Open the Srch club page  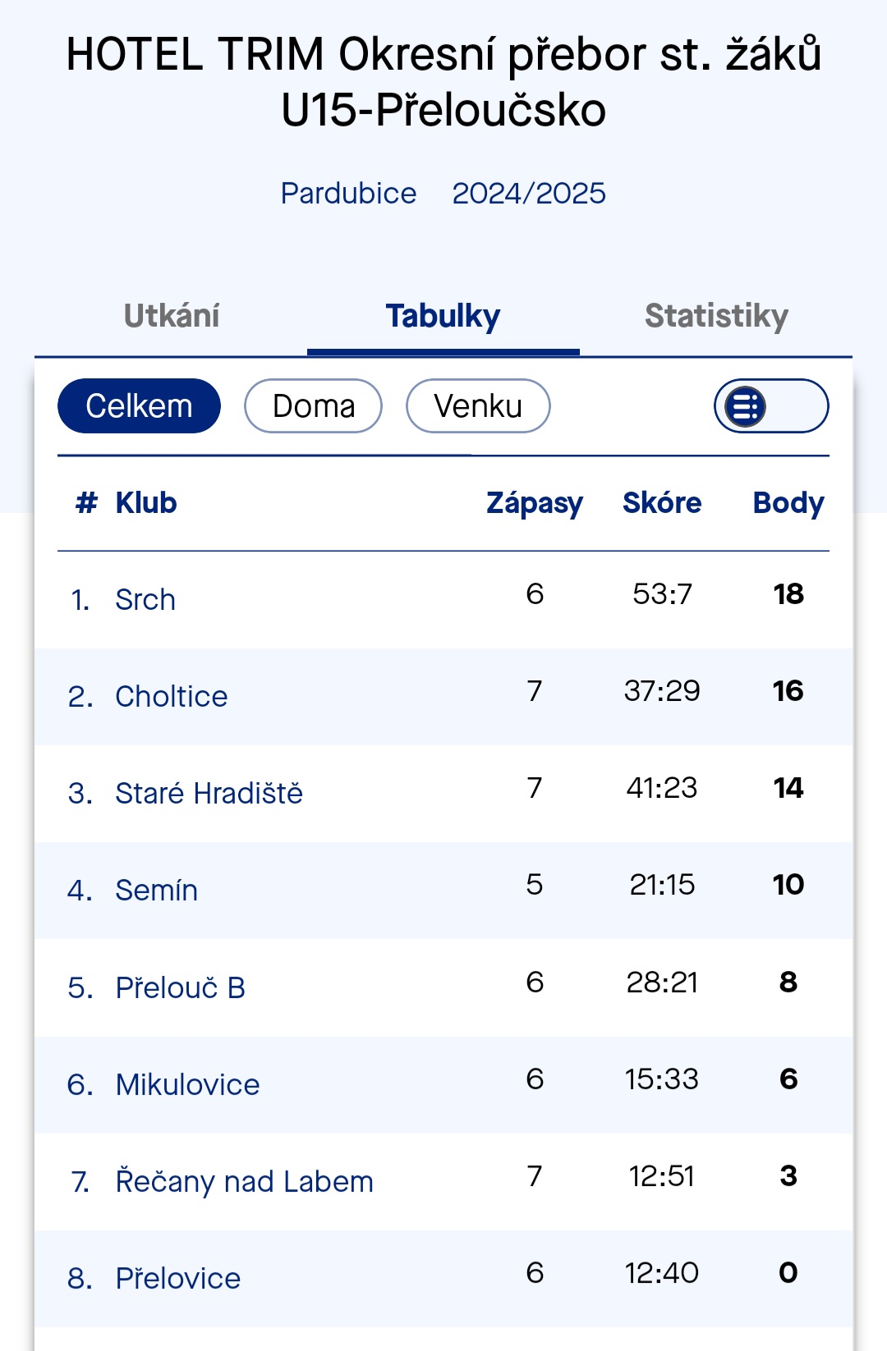(x=145, y=600)
